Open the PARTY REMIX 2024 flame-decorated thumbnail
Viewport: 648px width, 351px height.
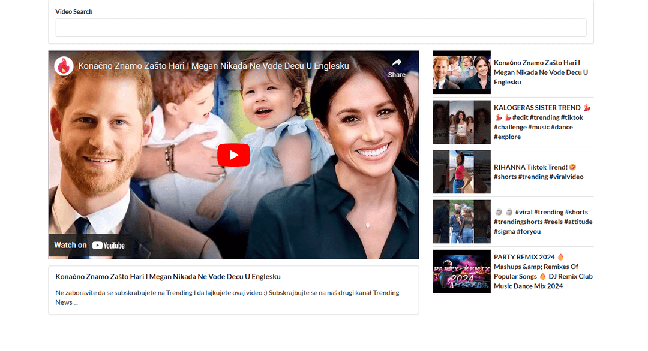coord(461,271)
